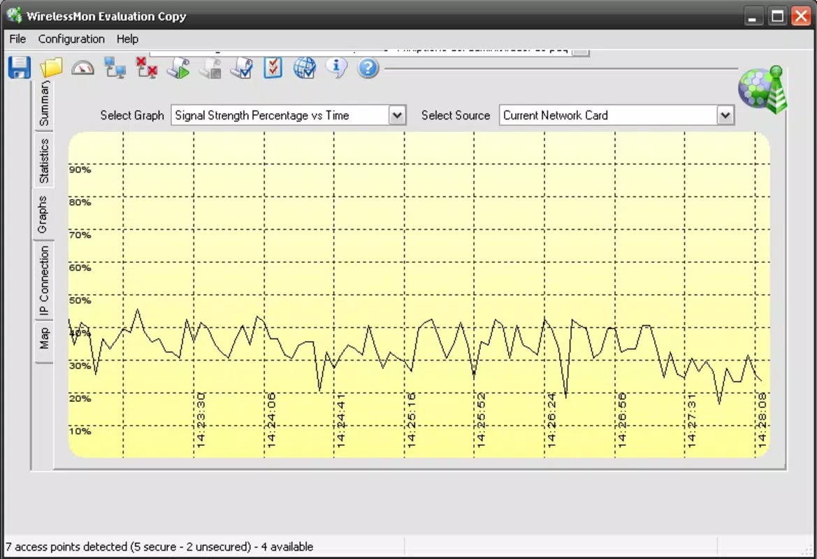Click the globe with checkmark icon

click(305, 68)
